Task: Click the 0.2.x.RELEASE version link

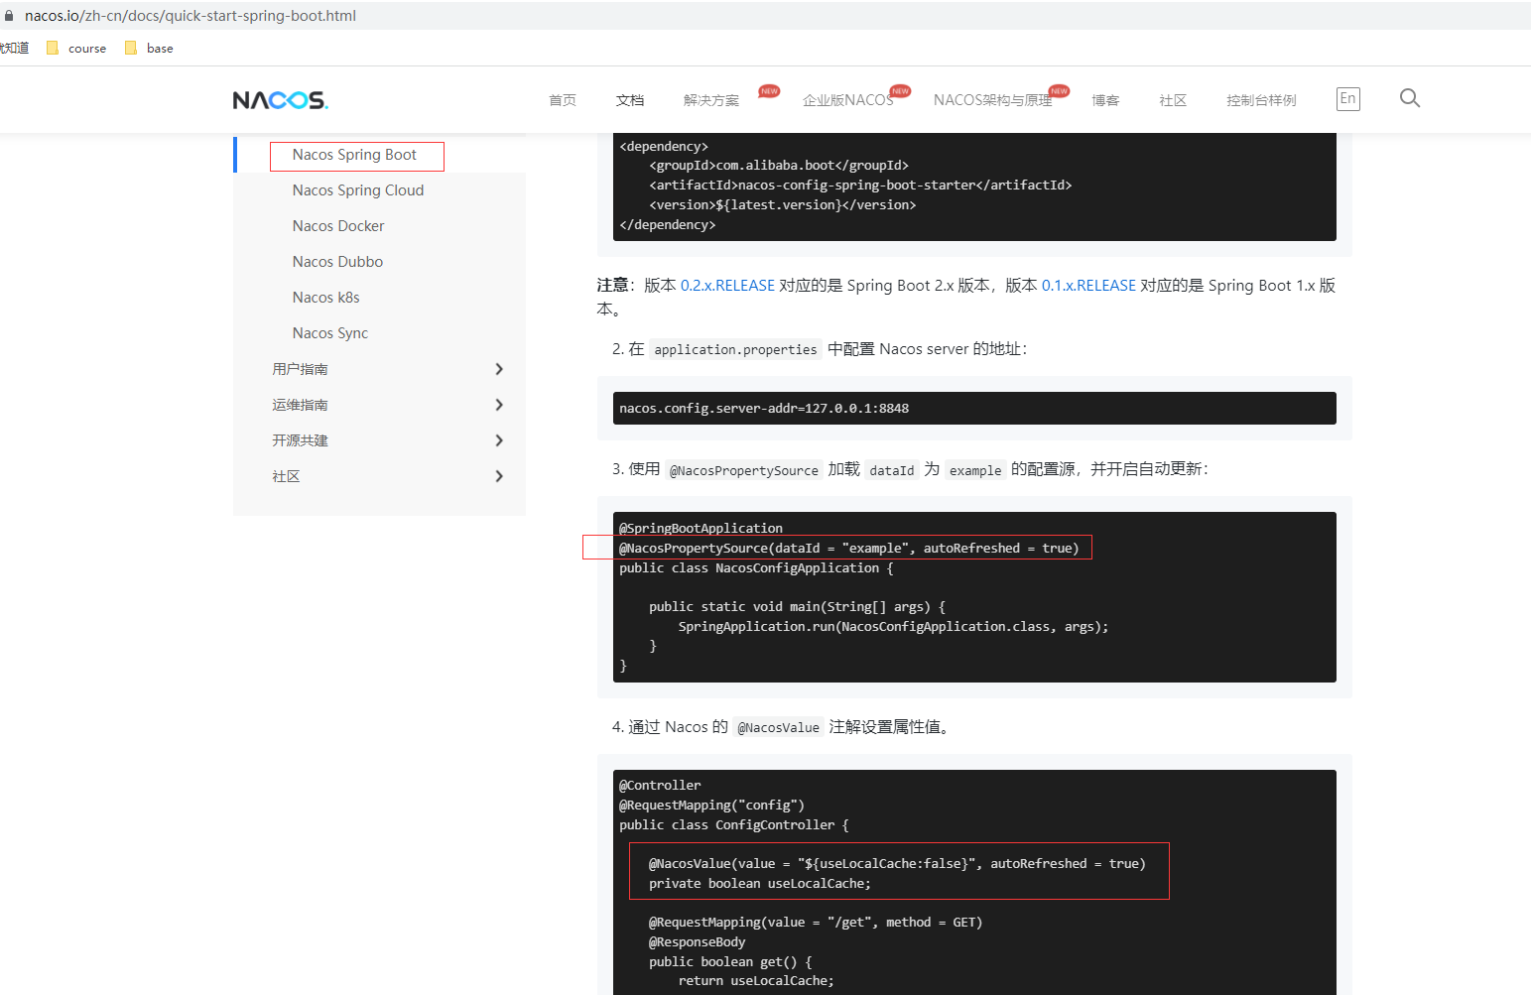Action: [727, 286]
